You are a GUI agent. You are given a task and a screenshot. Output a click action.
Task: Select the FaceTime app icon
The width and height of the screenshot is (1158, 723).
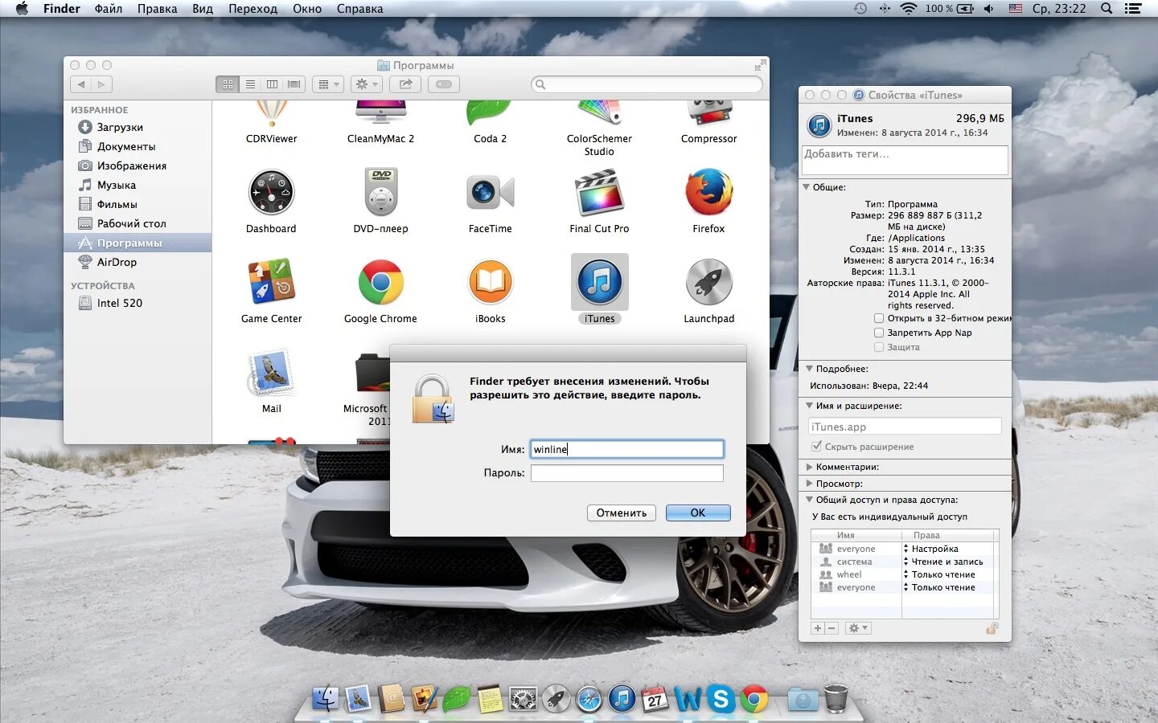click(490, 193)
